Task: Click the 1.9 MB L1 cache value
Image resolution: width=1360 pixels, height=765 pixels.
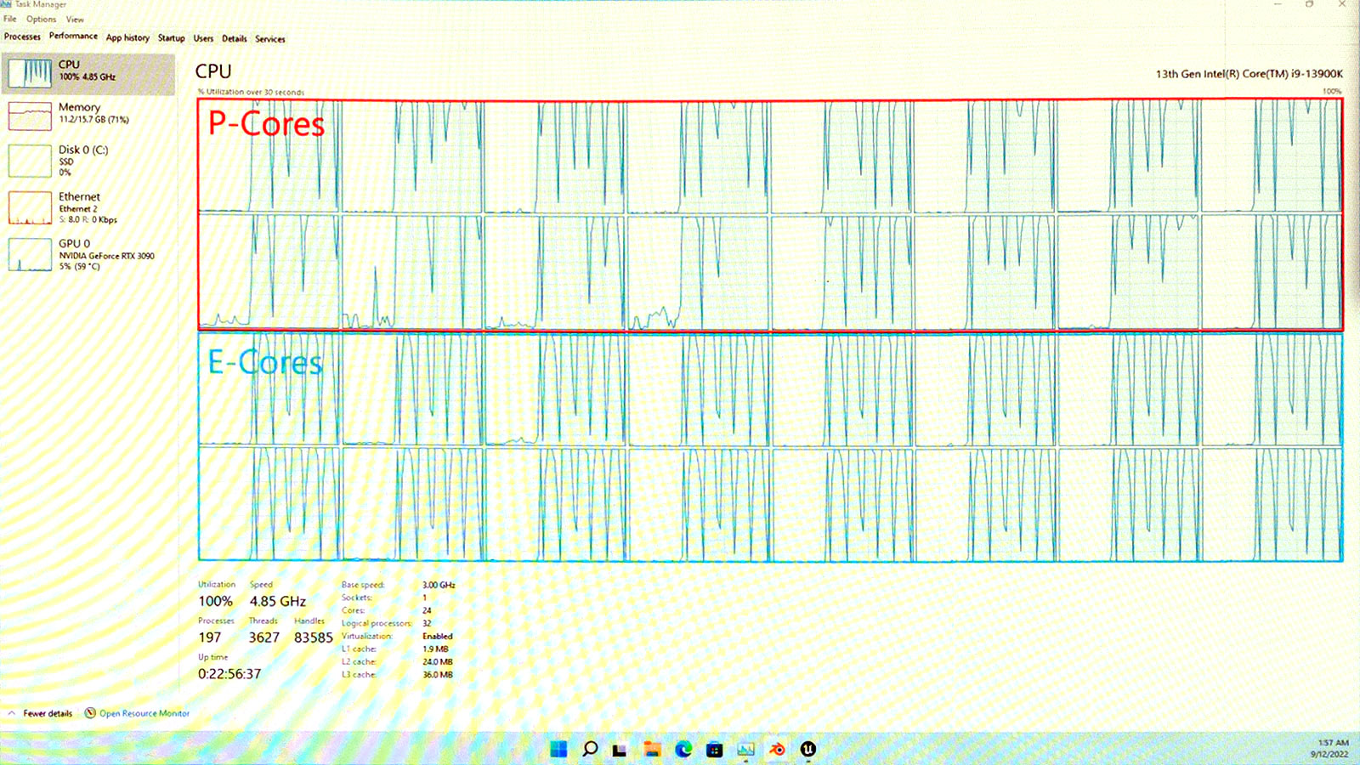Action: (x=435, y=649)
